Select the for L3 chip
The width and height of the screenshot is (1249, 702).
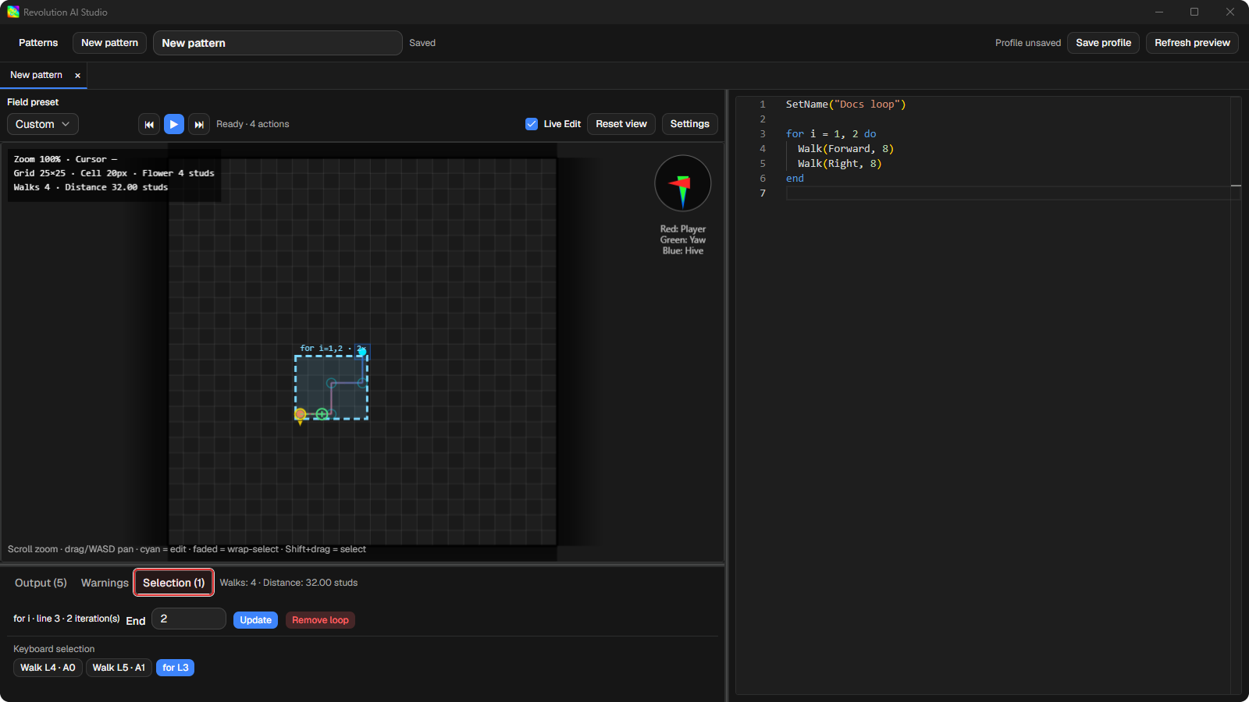pos(176,668)
